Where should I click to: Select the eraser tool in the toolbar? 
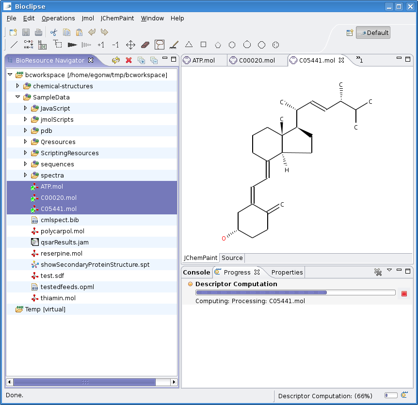pos(145,45)
